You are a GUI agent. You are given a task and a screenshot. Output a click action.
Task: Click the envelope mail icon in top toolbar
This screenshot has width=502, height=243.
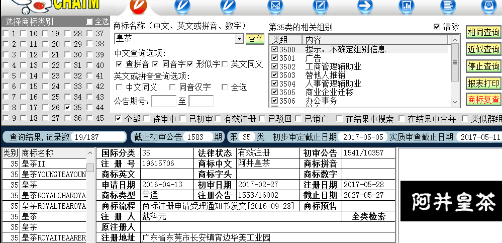click(x=275, y=6)
